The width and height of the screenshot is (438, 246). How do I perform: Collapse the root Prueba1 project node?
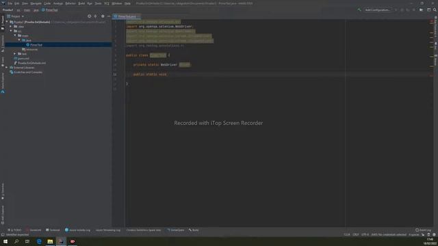tap(7, 22)
